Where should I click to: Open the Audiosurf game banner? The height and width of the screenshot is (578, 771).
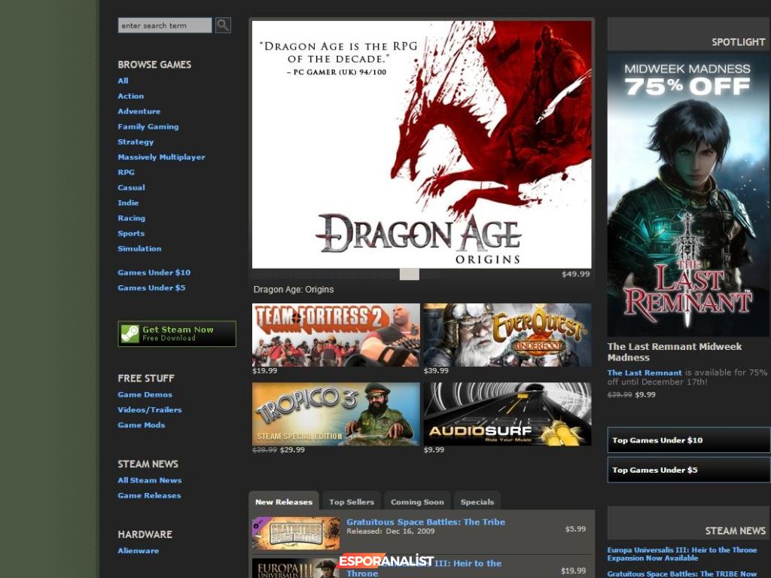(507, 414)
